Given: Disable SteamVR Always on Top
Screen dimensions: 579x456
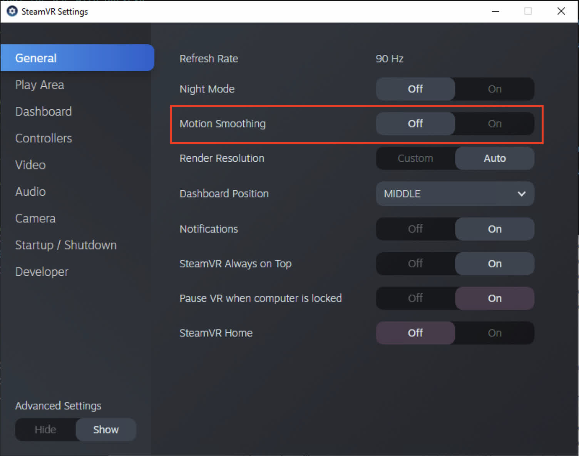Looking at the screenshot, I should click(x=415, y=264).
